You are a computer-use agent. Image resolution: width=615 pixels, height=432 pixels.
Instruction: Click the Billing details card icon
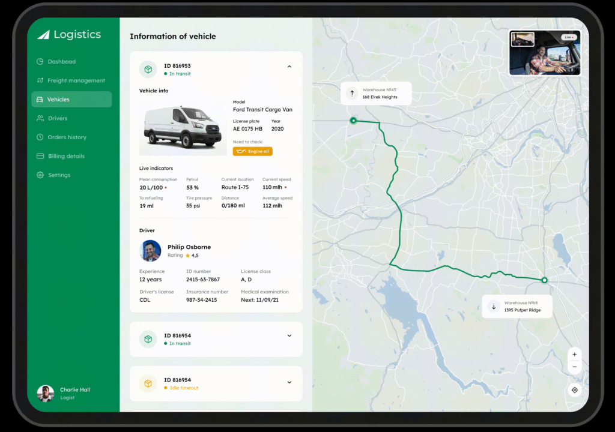40,156
